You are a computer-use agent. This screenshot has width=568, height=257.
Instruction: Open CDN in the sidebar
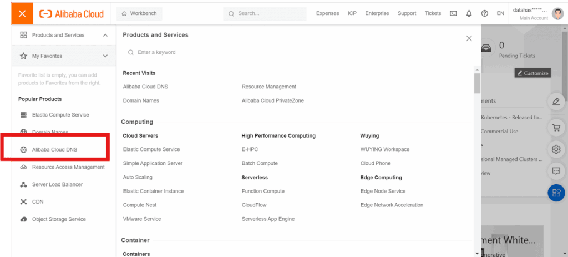tap(38, 202)
